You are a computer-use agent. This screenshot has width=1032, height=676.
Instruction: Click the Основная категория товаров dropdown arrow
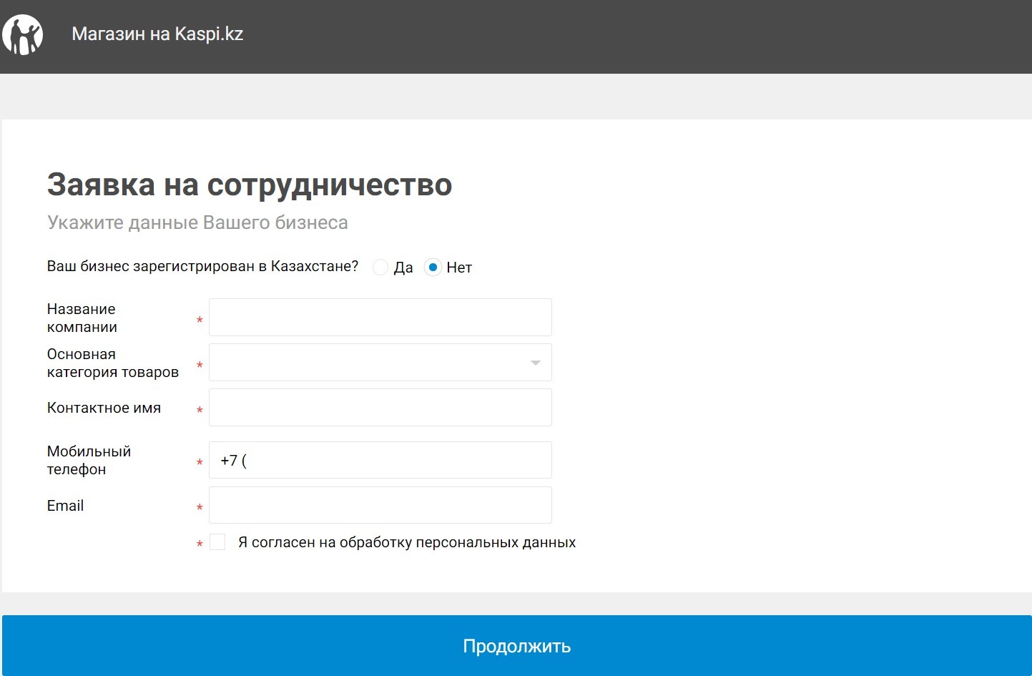pyautogui.click(x=535, y=363)
